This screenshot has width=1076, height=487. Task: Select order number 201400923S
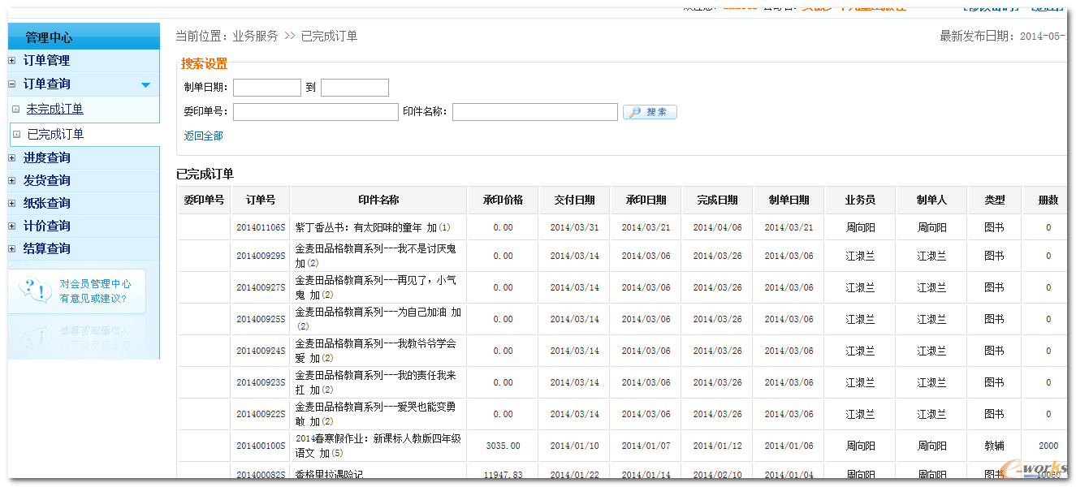coord(261,382)
